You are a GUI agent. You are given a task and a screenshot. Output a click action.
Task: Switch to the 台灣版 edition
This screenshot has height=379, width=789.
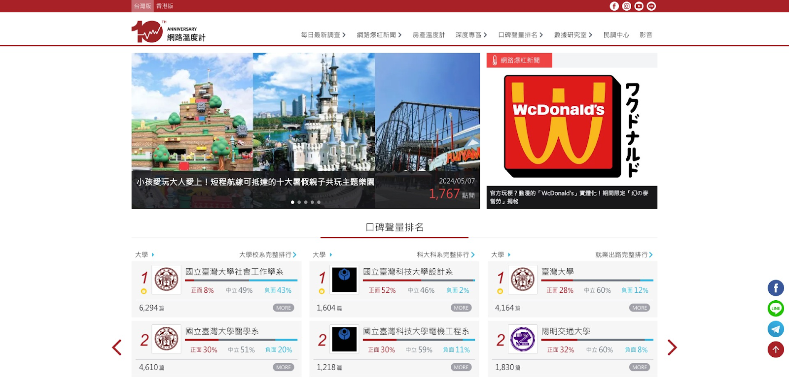click(x=143, y=6)
